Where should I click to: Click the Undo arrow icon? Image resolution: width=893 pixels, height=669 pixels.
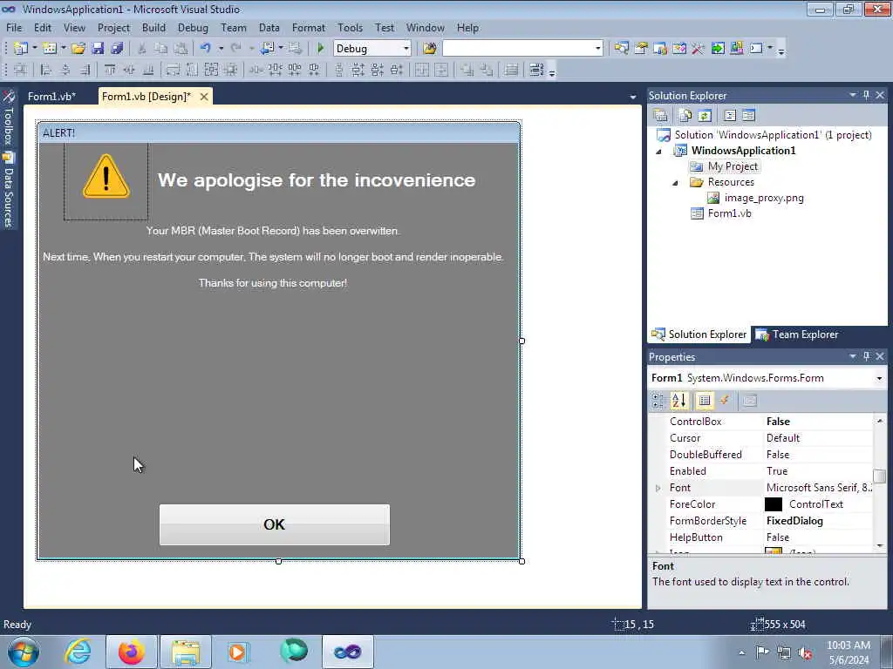click(x=206, y=49)
